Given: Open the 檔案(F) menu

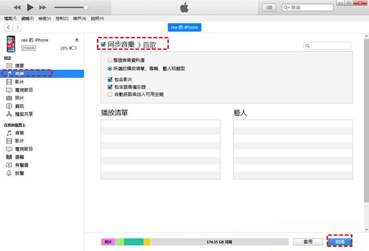Looking at the screenshot, I should click(x=10, y=18).
